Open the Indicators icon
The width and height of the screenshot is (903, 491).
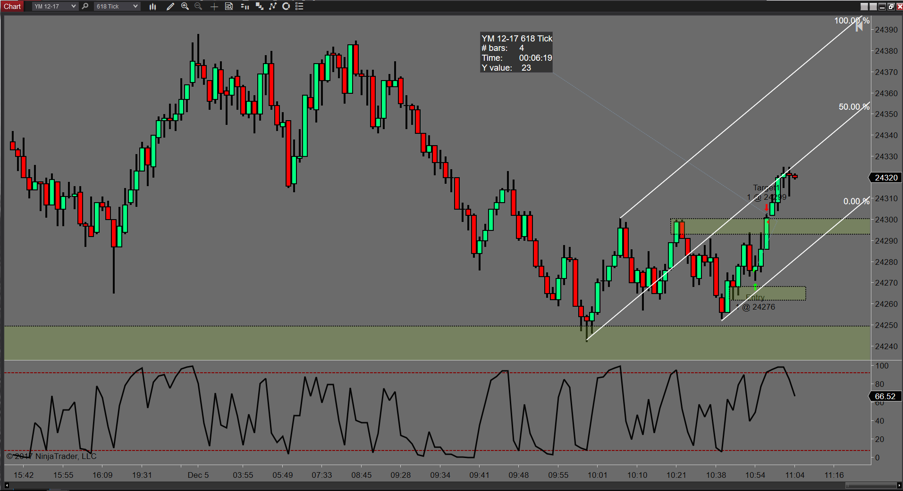coord(272,6)
